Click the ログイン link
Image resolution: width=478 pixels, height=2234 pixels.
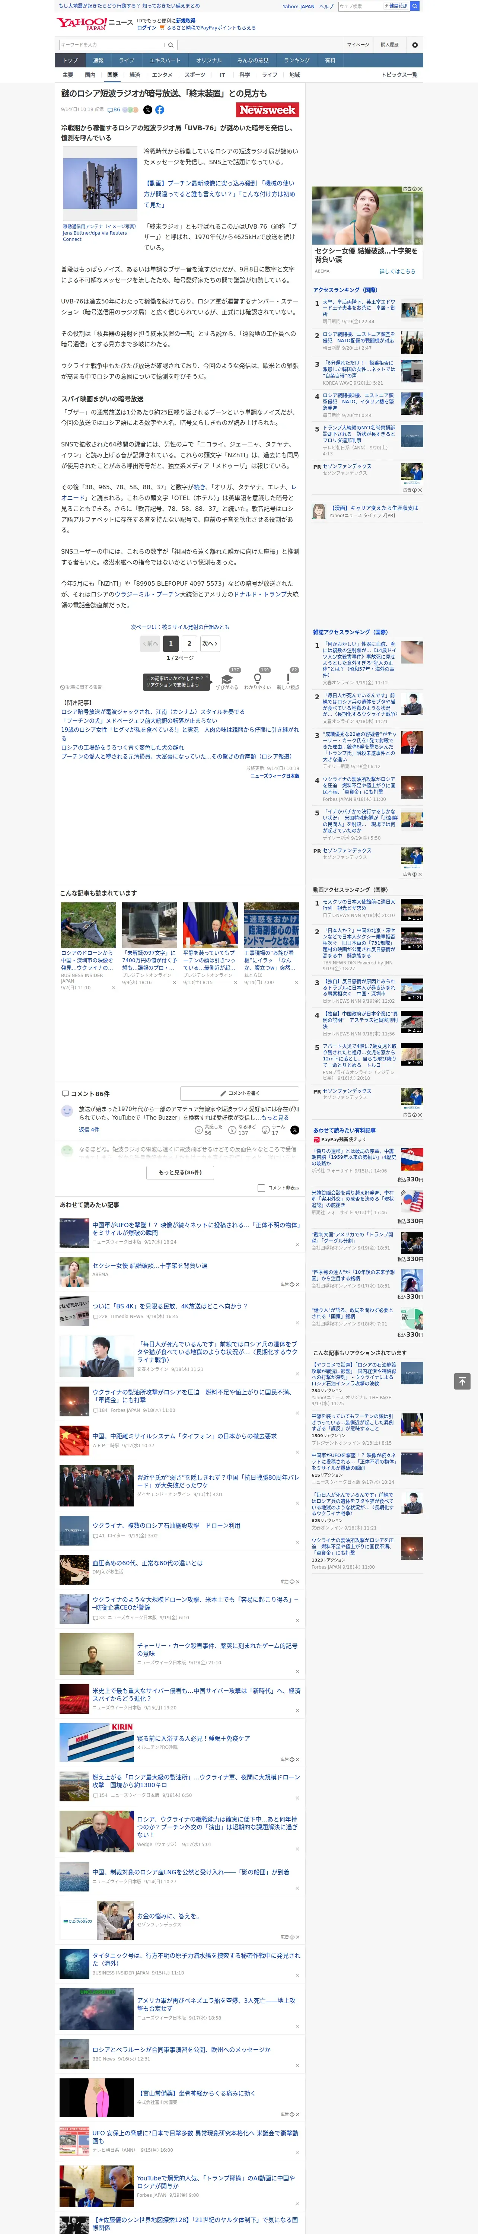pos(147,28)
